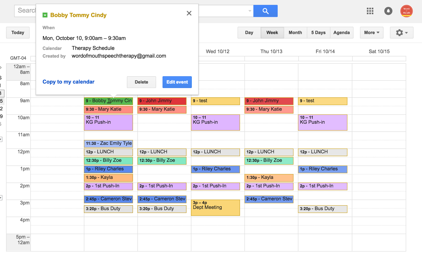This screenshot has width=422, height=258.
Task: Click the green calendar icon beside the event title
Action: point(45,15)
